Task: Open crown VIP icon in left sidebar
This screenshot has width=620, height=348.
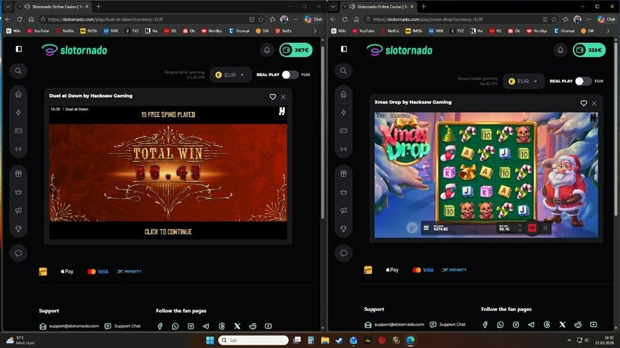Action: (x=18, y=192)
